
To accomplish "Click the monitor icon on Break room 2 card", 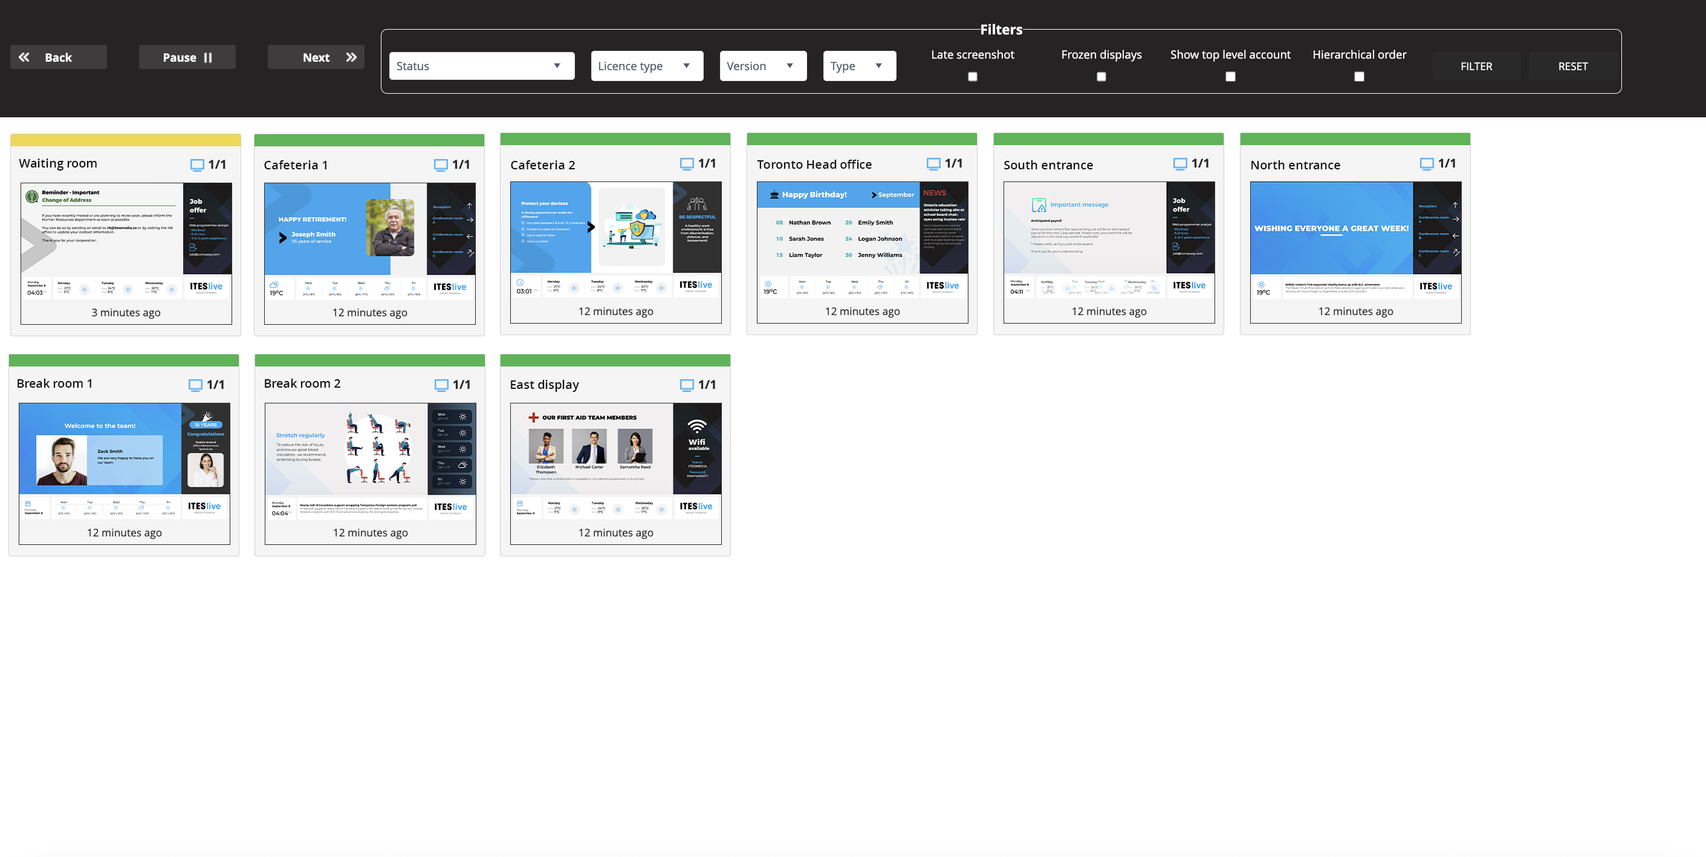I will pyautogui.click(x=441, y=385).
